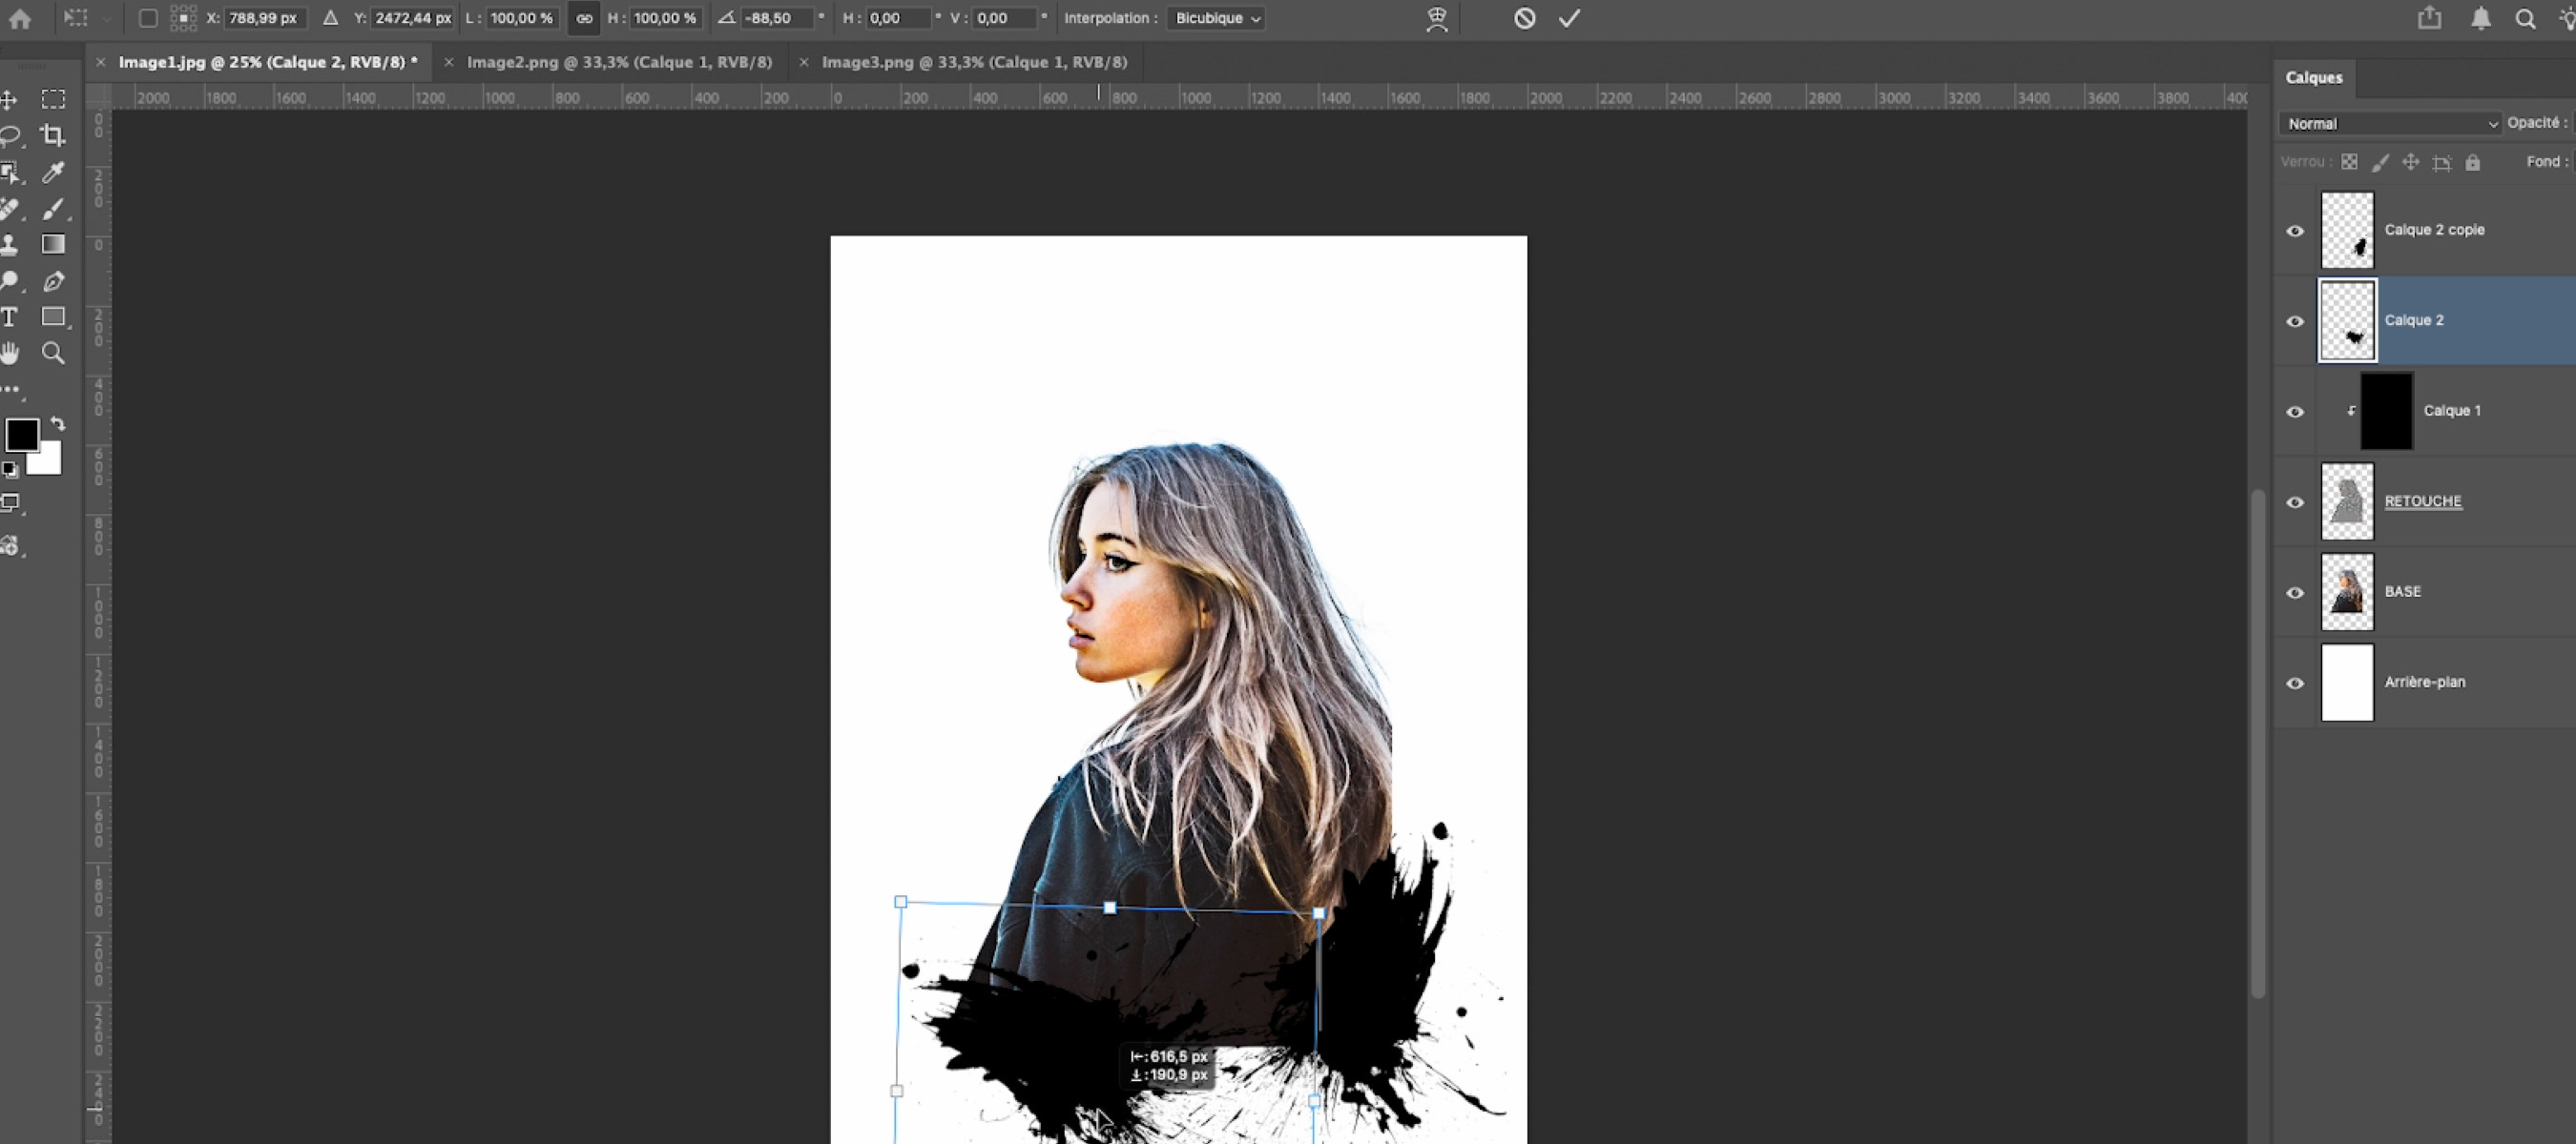2576x1144 pixels.
Task: Select the Zoom magnifier tool
Action: coord(53,353)
